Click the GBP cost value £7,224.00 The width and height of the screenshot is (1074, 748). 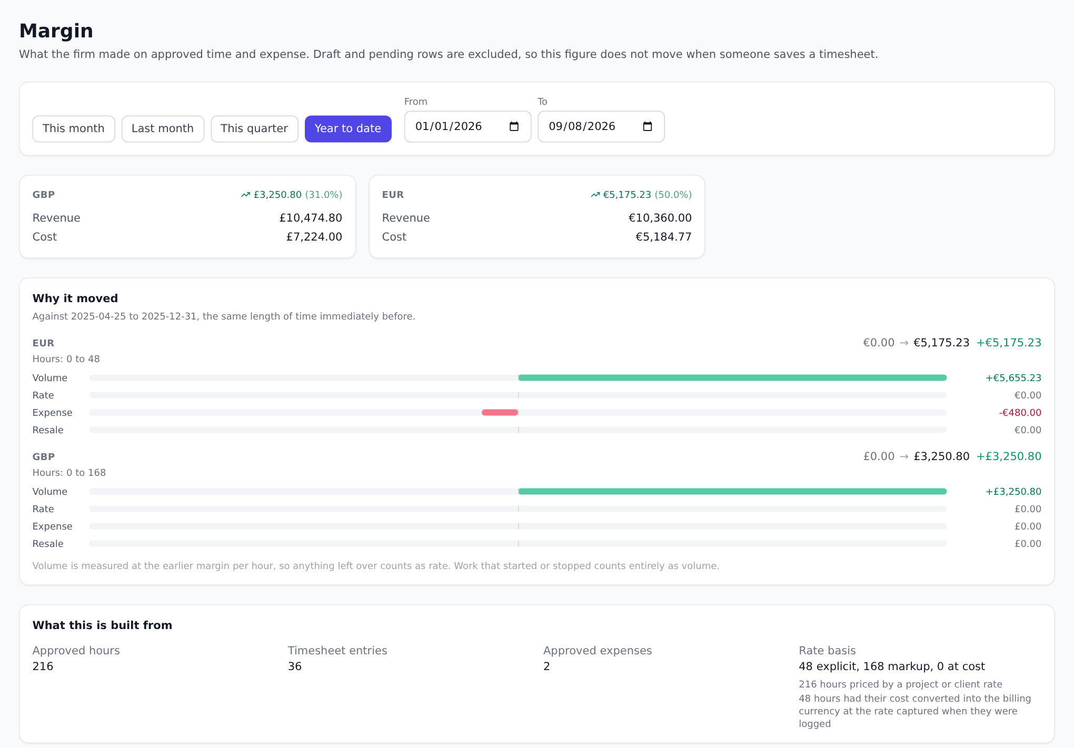point(314,237)
